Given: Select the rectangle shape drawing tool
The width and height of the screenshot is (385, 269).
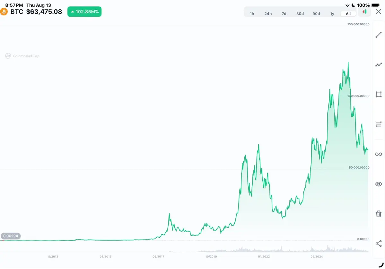Looking at the screenshot, I should (378, 94).
